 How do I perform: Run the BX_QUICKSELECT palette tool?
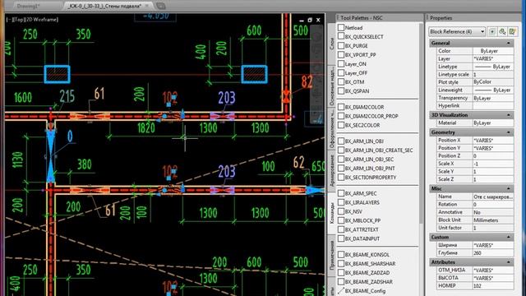pos(361,36)
